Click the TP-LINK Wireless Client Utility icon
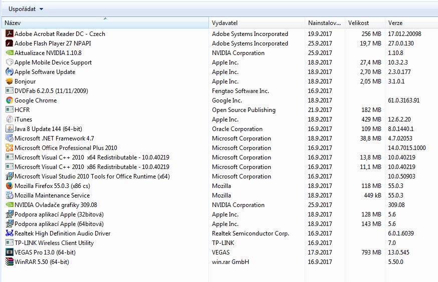This screenshot has height=282, width=438. pos(10,242)
